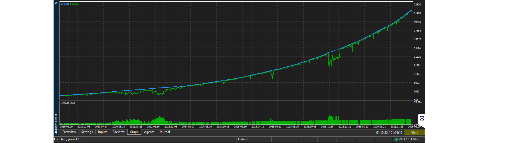Click the 2025.10.16 date label
This screenshot has height=143, width=513.
pos(327,127)
